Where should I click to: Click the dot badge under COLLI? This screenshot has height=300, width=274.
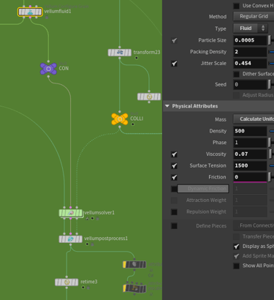coord(133,124)
